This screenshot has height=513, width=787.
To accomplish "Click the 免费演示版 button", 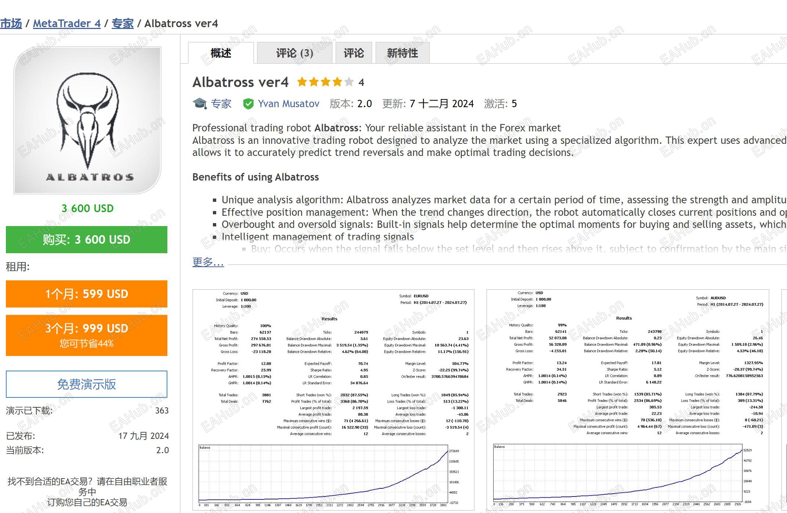I will (87, 384).
